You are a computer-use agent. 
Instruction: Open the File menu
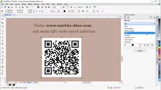pyautogui.click(x=3, y=4)
